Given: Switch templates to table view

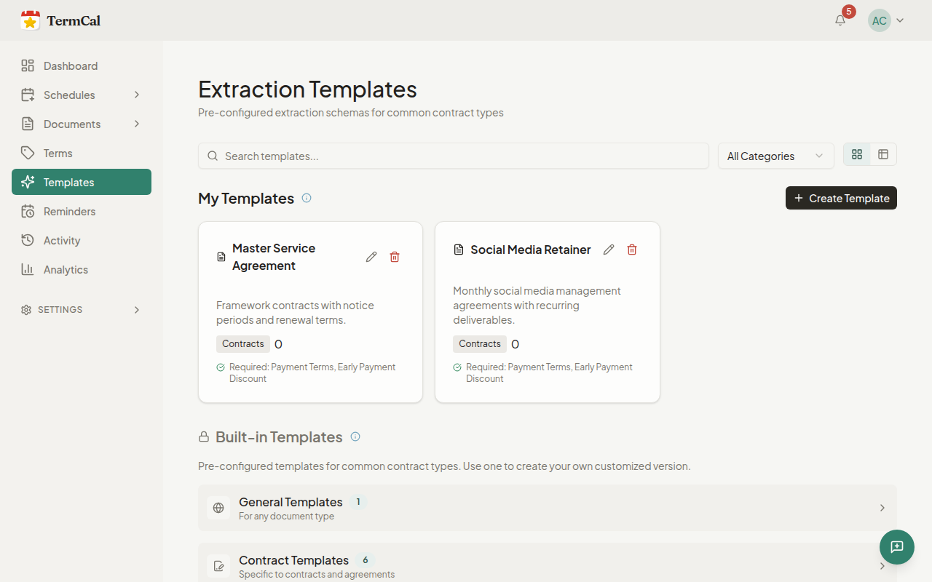Looking at the screenshot, I should pyautogui.click(x=882, y=154).
